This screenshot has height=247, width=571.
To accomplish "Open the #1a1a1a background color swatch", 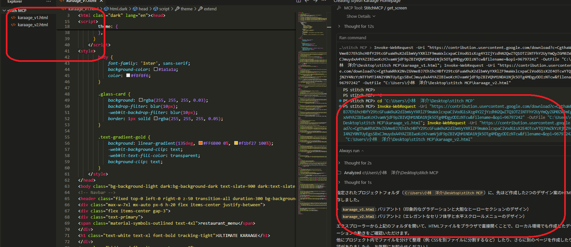I will point(156,69).
